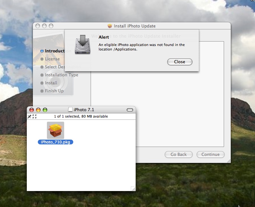Click Go Back in the installer window

(x=179, y=154)
